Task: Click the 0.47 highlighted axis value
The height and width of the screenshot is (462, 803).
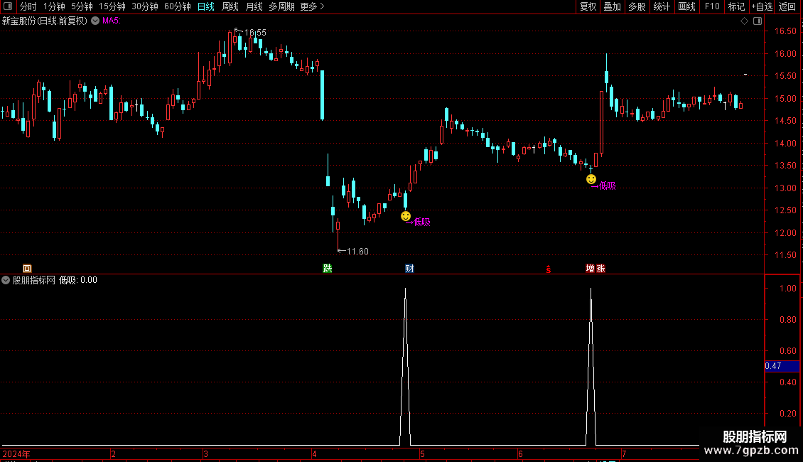Action: [x=782, y=366]
